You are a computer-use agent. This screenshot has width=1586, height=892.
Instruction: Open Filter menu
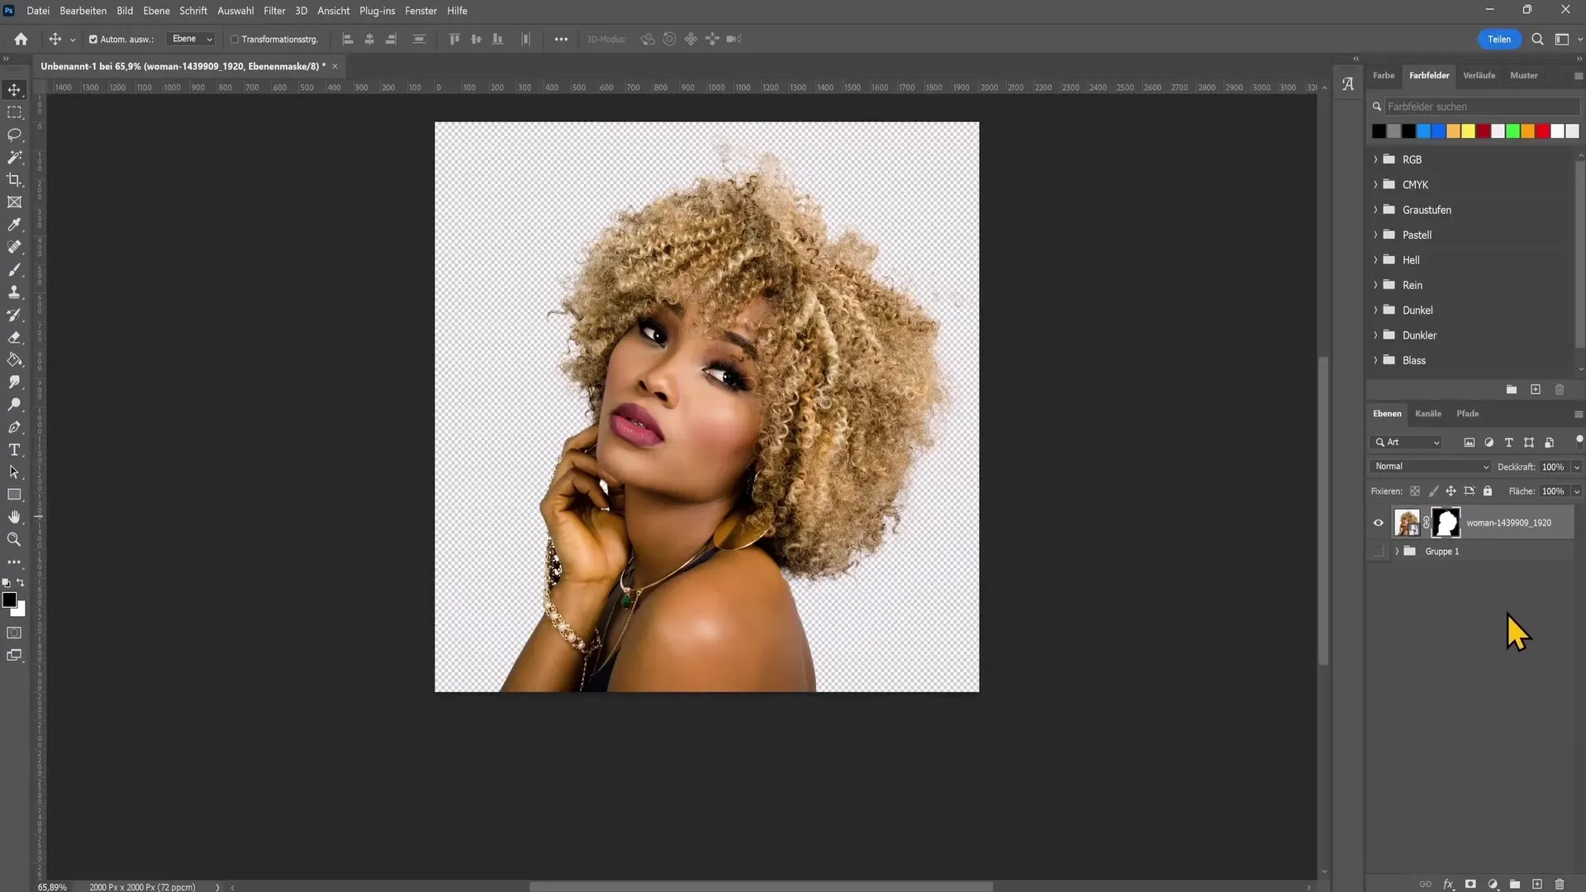274,10
